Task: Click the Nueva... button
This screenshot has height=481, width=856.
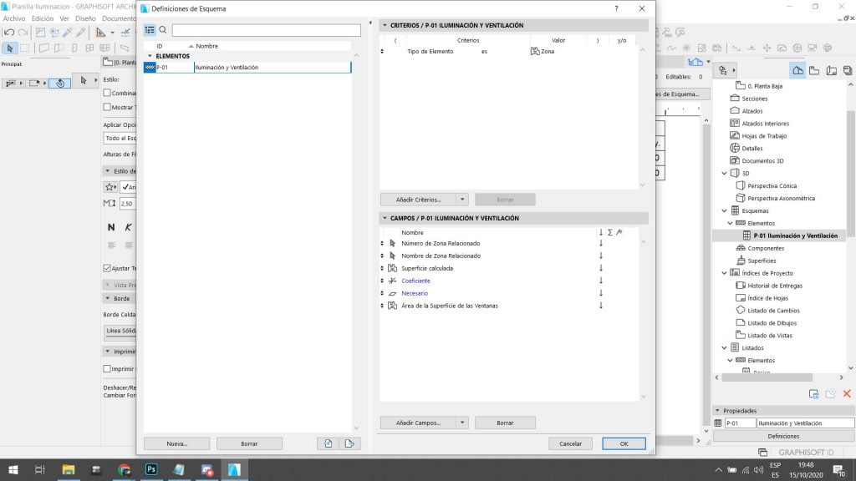Action: coord(176,443)
